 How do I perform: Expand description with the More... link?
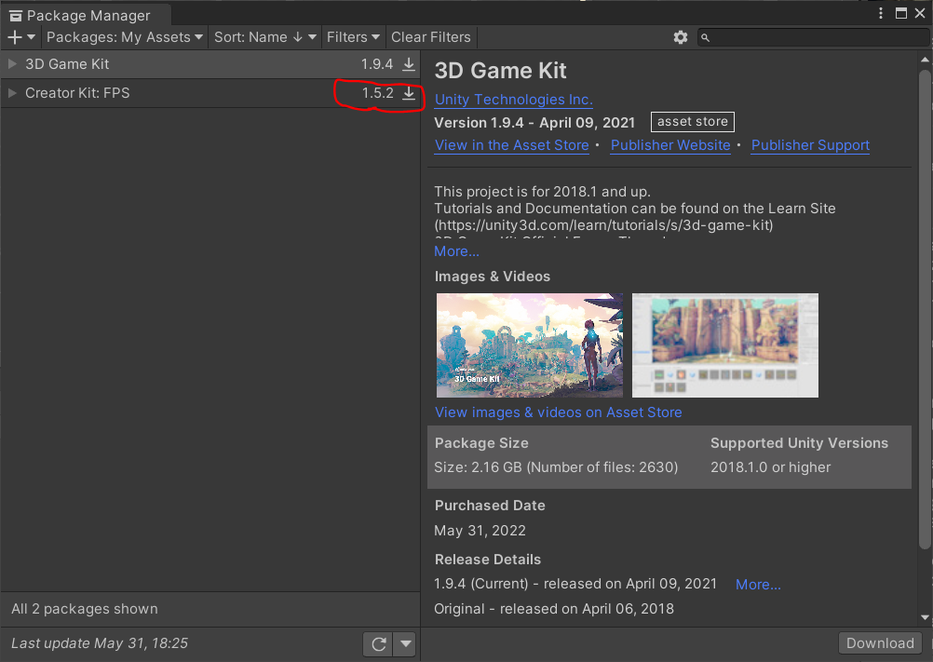pos(456,251)
